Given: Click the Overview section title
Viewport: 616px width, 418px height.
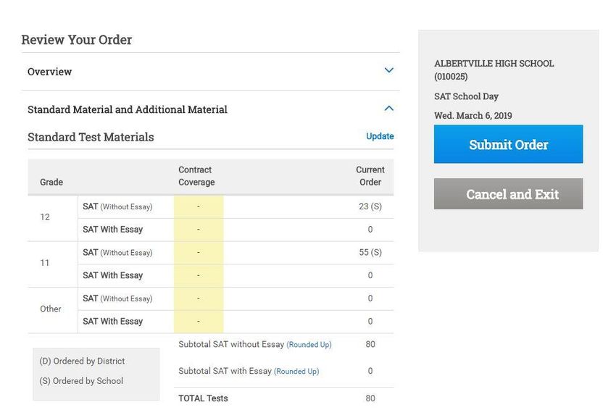Looking at the screenshot, I should click(x=49, y=72).
